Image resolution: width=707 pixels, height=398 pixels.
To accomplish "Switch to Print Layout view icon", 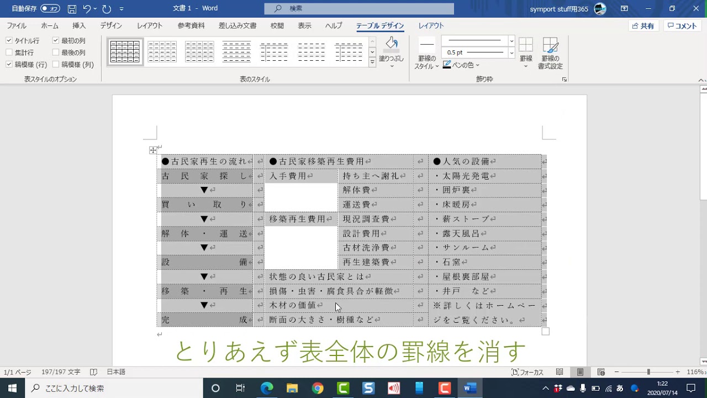I will point(580,373).
